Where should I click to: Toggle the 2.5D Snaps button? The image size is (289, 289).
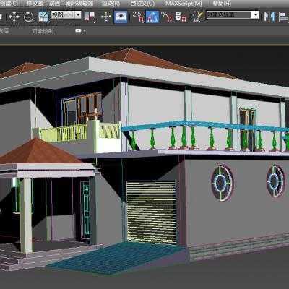coord(138,17)
